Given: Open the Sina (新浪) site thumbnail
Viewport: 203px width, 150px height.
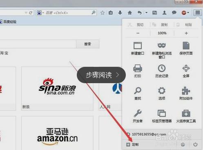Looking at the screenshot, I should pos(57,88).
